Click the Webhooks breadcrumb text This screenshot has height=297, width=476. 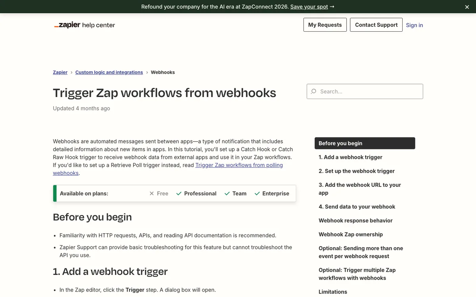tap(163, 72)
